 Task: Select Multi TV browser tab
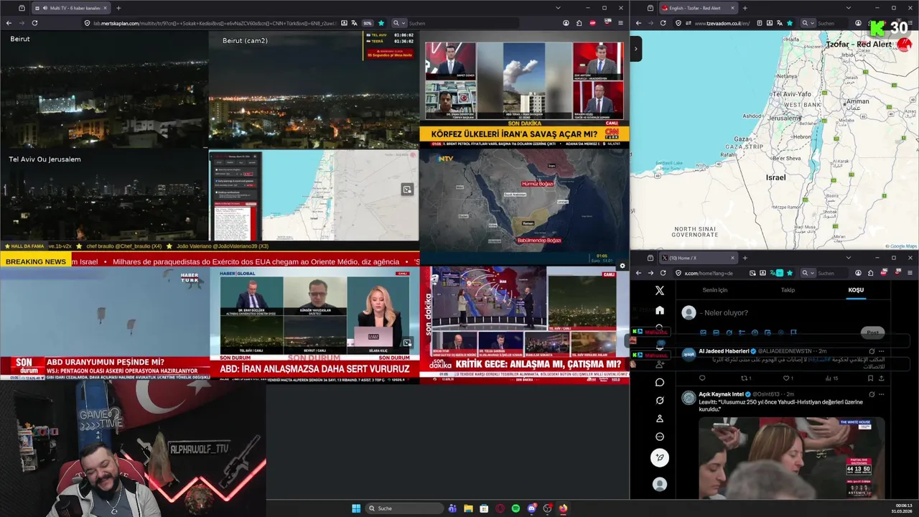(x=70, y=8)
